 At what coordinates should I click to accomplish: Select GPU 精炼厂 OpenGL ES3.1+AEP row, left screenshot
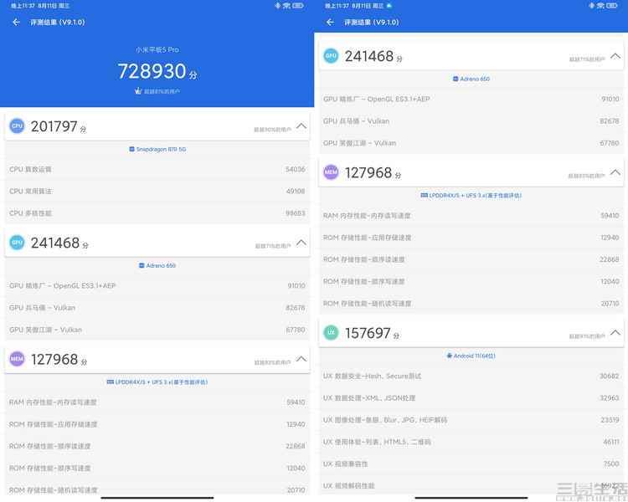157,286
